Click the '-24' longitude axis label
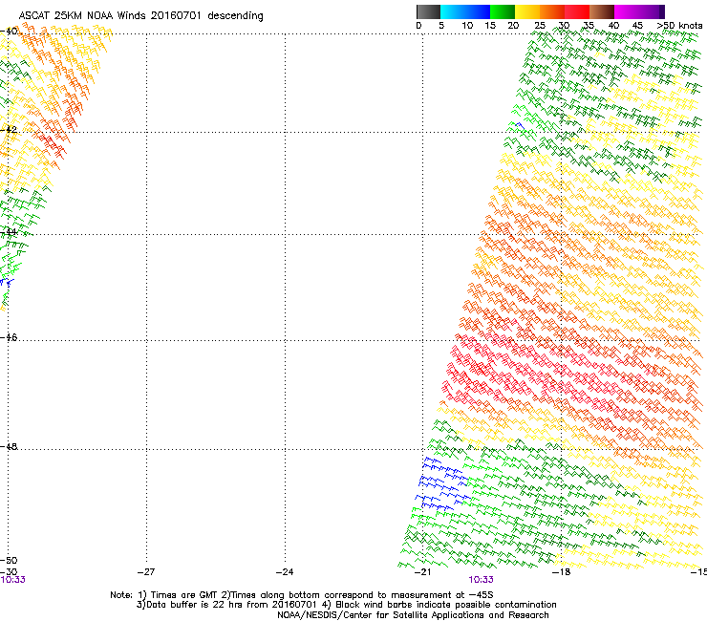Viewport: 707px width, 621px height. (x=285, y=572)
